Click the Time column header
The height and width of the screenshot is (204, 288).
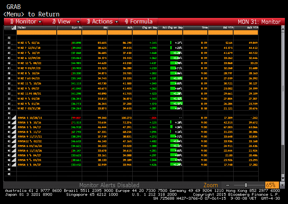point(196,28)
